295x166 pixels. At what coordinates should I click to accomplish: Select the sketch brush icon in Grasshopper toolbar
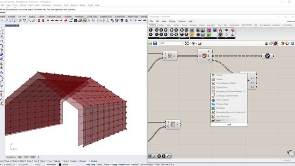tap(200, 43)
